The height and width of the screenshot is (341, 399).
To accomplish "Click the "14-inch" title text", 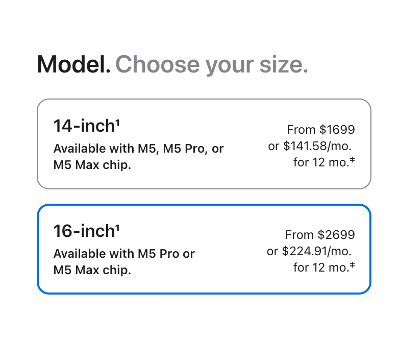I will pos(84,126).
